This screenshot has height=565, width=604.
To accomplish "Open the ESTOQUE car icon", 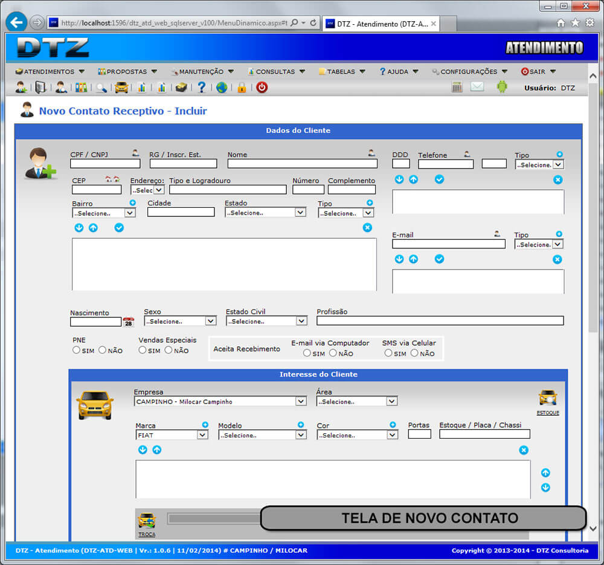I will [548, 399].
